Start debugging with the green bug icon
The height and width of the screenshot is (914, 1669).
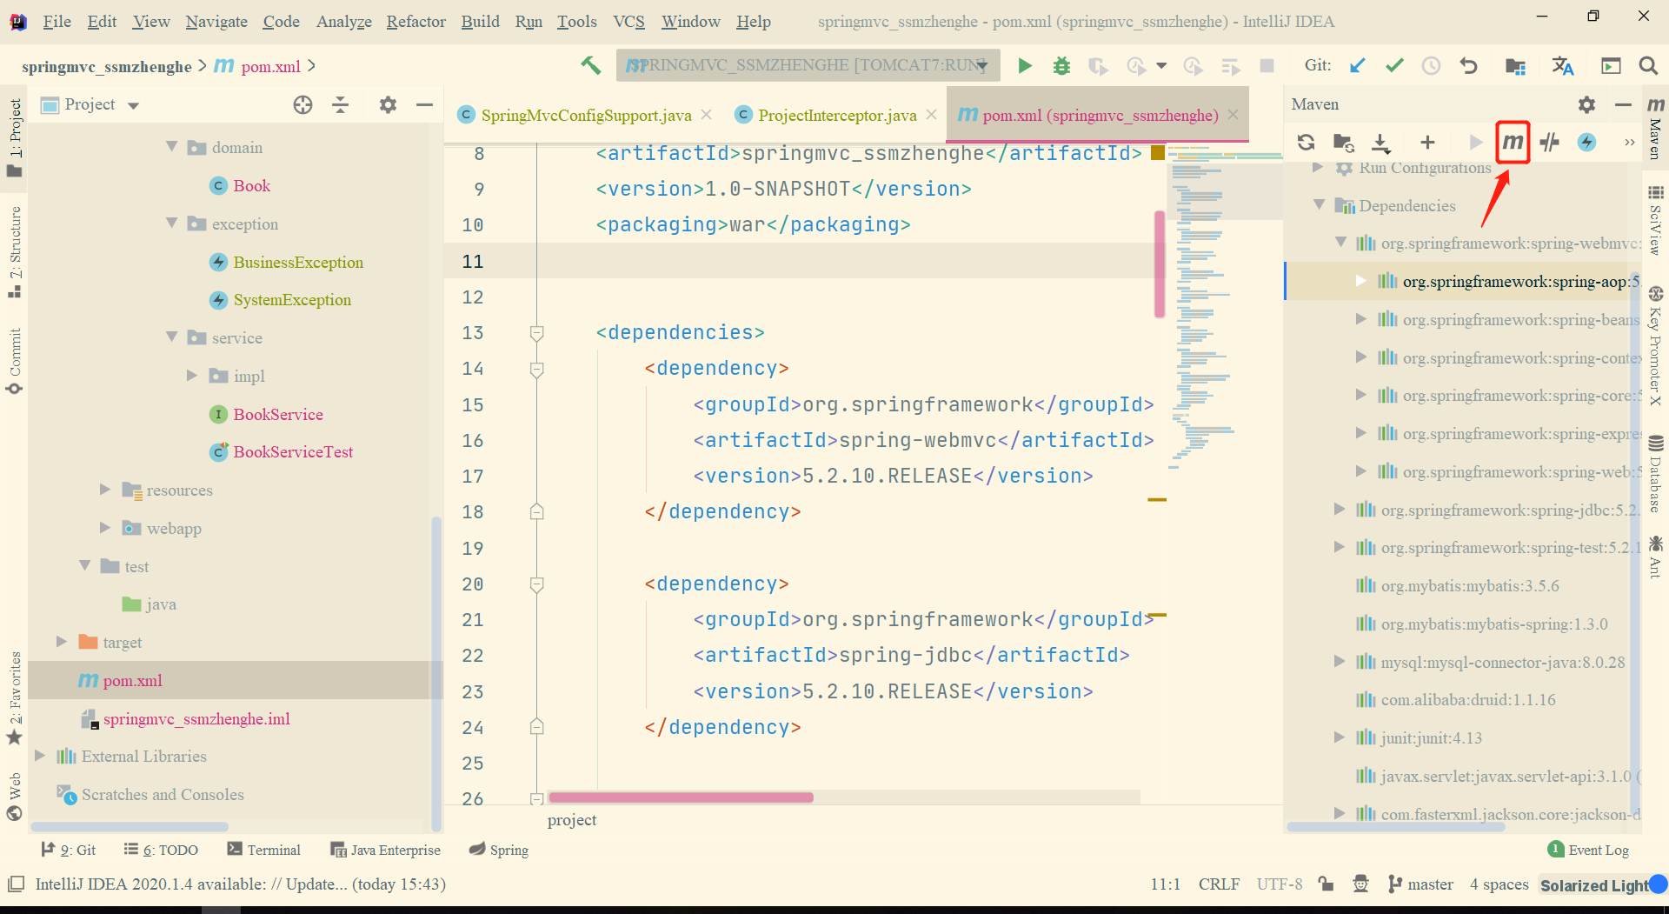coord(1061,65)
